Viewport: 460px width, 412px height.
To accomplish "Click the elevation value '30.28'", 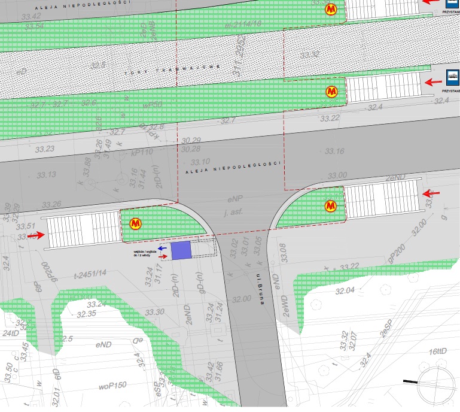I will 191,149.
